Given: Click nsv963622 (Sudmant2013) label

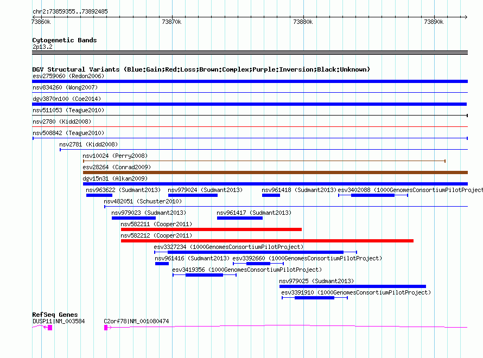Looking at the screenshot, I should (x=123, y=190).
